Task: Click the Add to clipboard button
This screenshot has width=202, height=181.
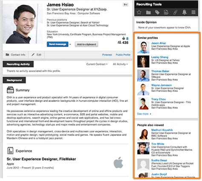Action: click(87, 44)
